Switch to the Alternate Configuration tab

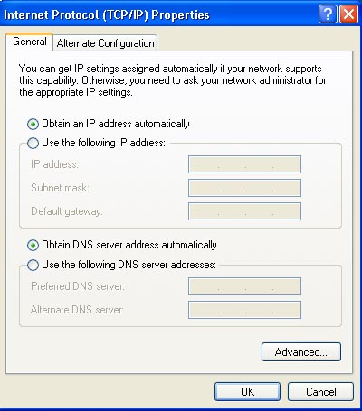click(105, 43)
